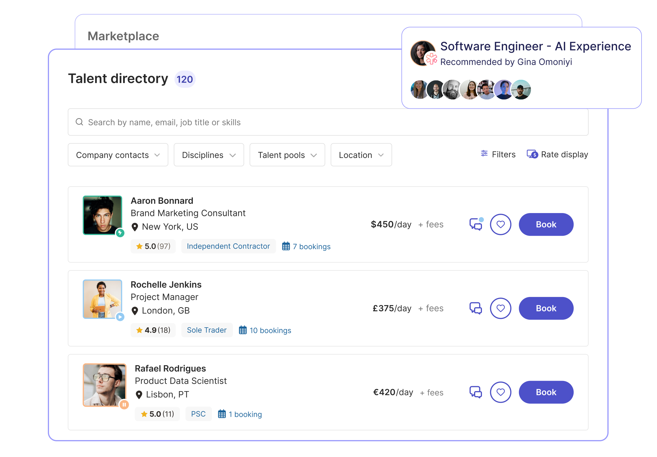The image size is (657, 457).
Task: Favorite Aaron Bonnard with heart button
Action: (501, 224)
